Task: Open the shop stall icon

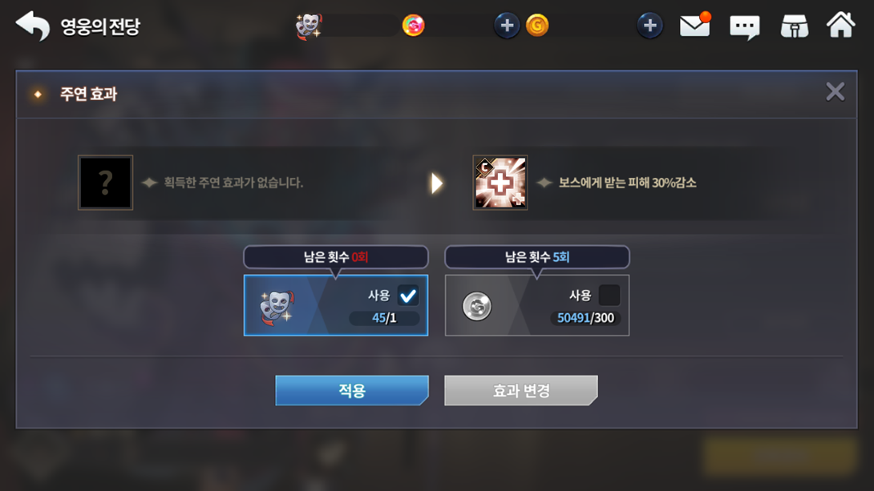Action: 795,26
